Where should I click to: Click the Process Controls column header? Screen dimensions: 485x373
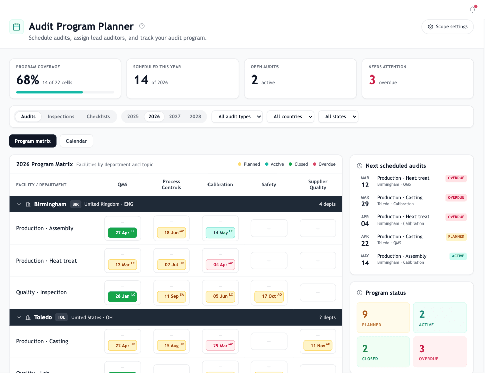[x=171, y=185]
